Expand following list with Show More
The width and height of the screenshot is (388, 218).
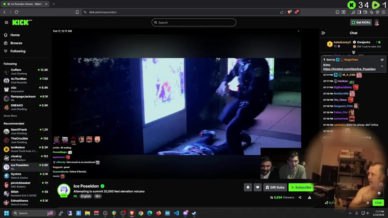[10, 116]
